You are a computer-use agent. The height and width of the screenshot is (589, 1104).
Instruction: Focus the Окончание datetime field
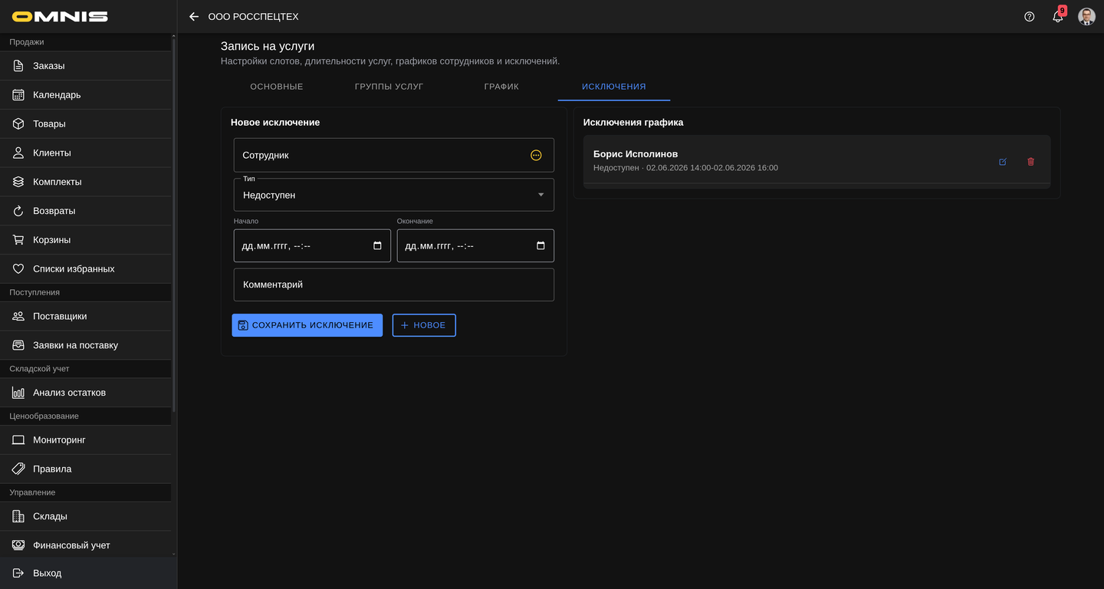click(475, 245)
